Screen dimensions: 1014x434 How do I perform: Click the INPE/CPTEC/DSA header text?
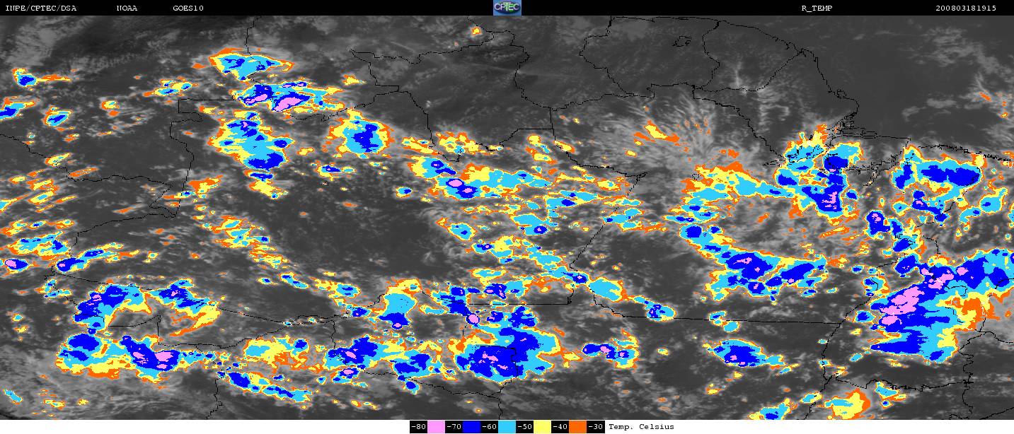click(x=40, y=8)
